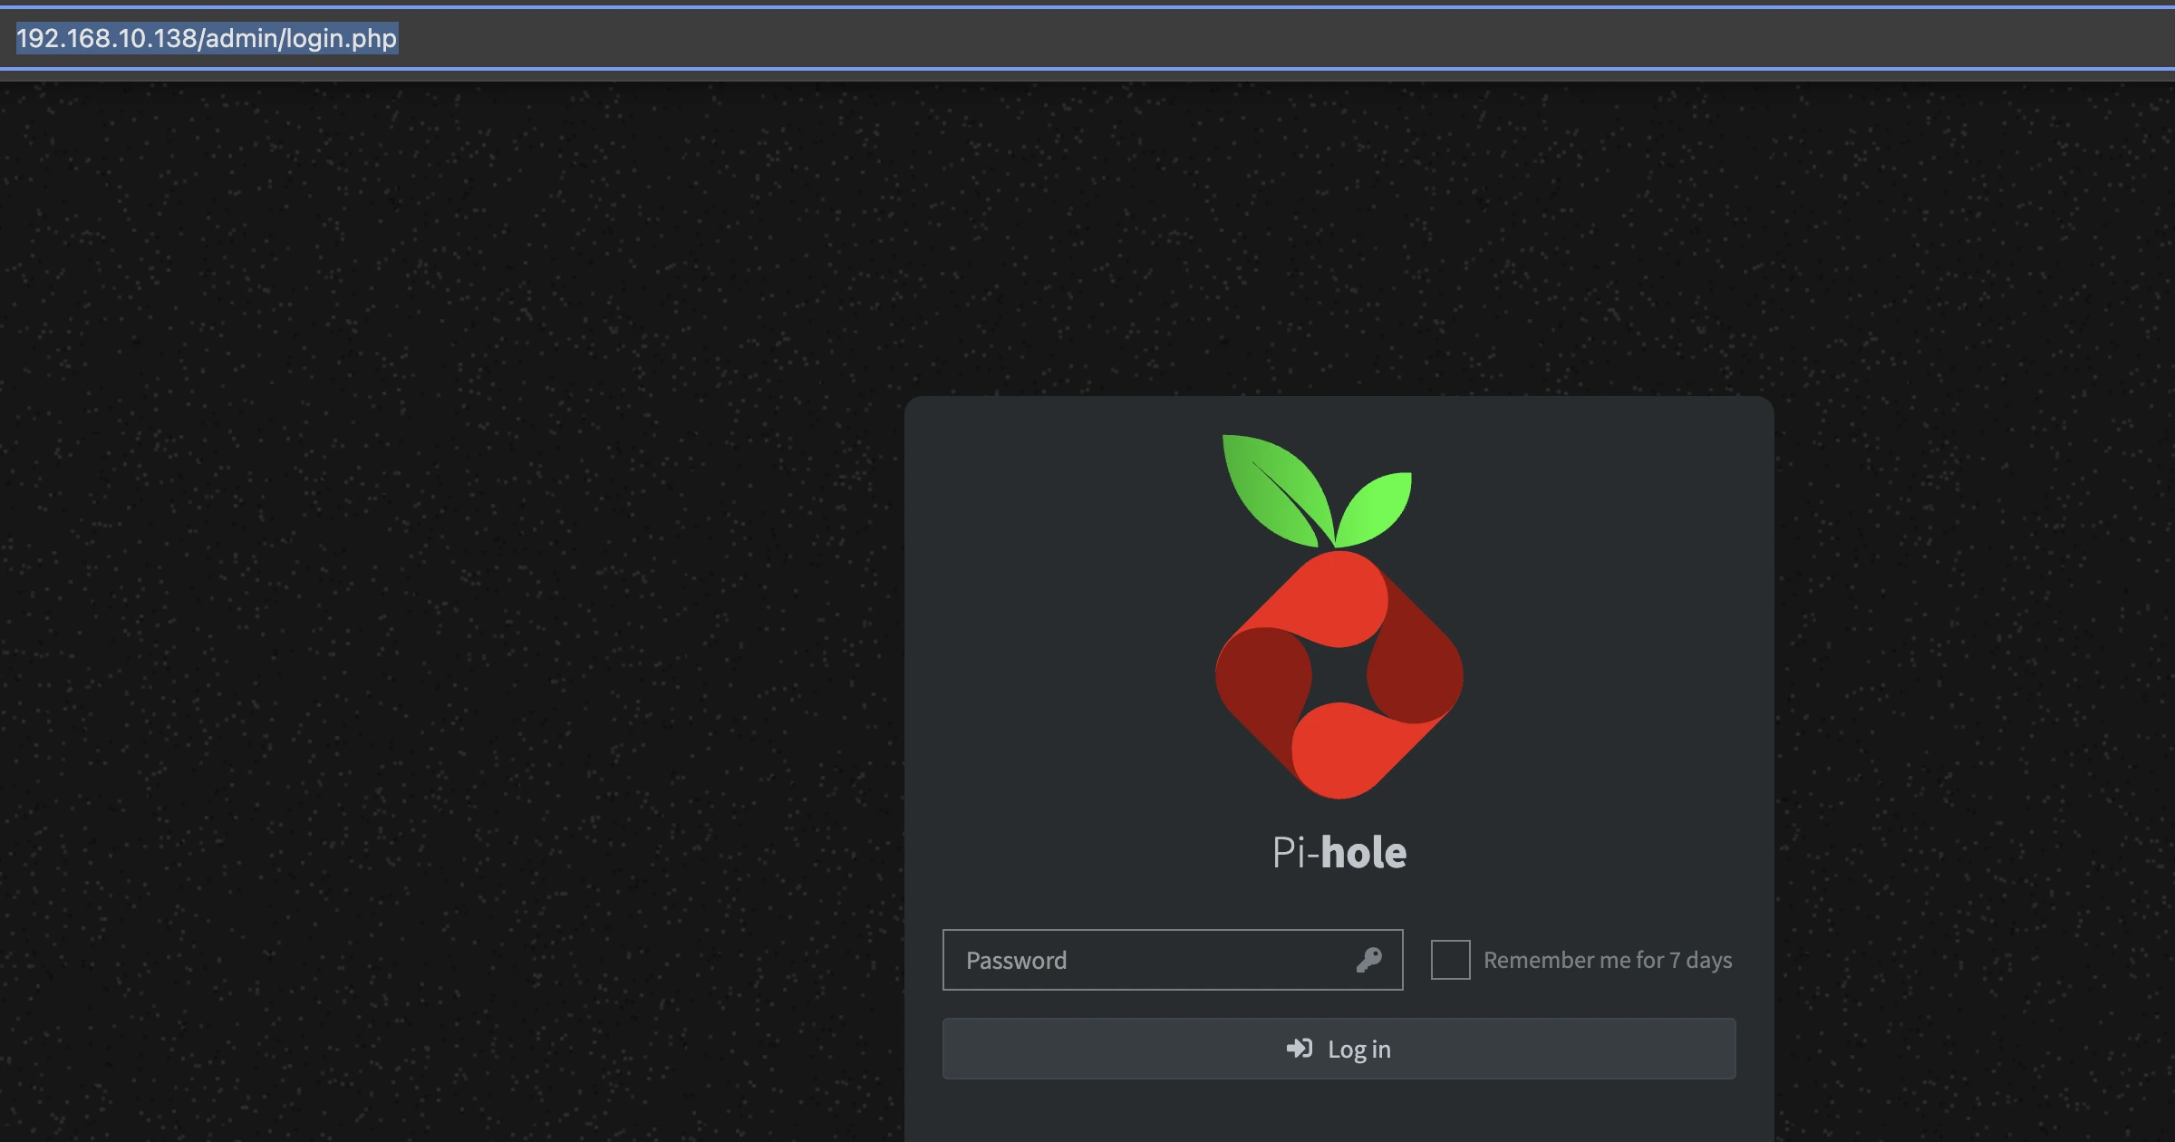2175x1142 pixels.
Task: Click the Remember me for 7 days label
Action: coord(1608,960)
